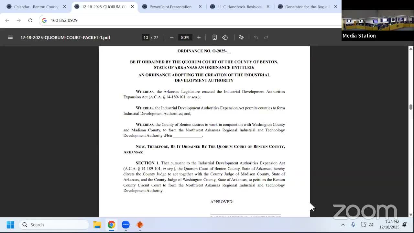Click the fit to page icon
The width and height of the screenshot is (414, 233).
pos(214,37)
